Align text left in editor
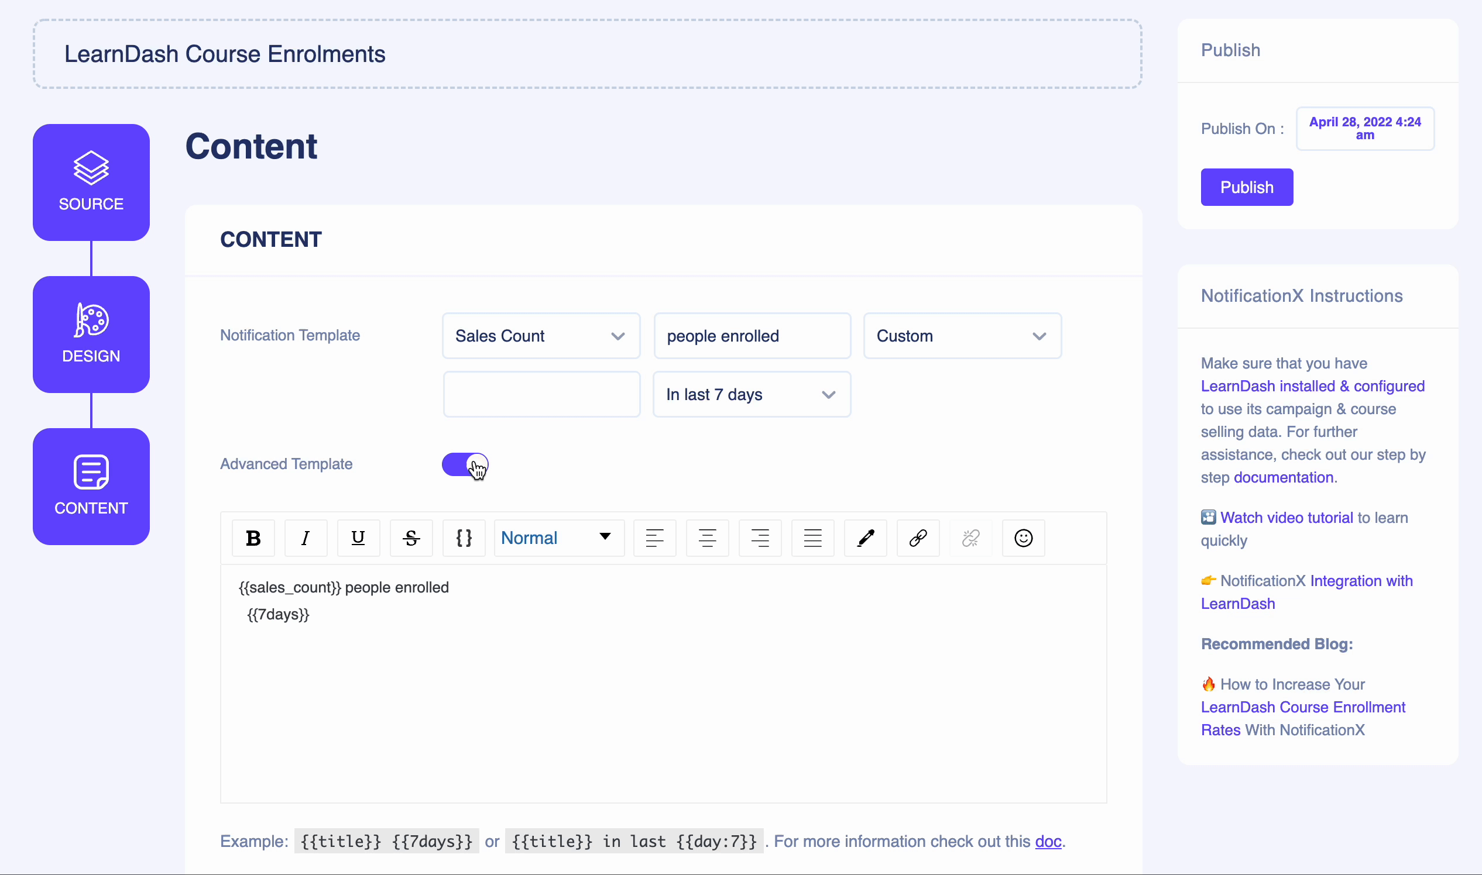This screenshot has width=1482, height=875. point(655,538)
